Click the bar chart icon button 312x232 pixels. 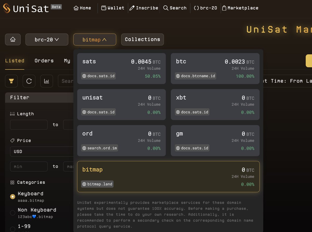pos(47,81)
